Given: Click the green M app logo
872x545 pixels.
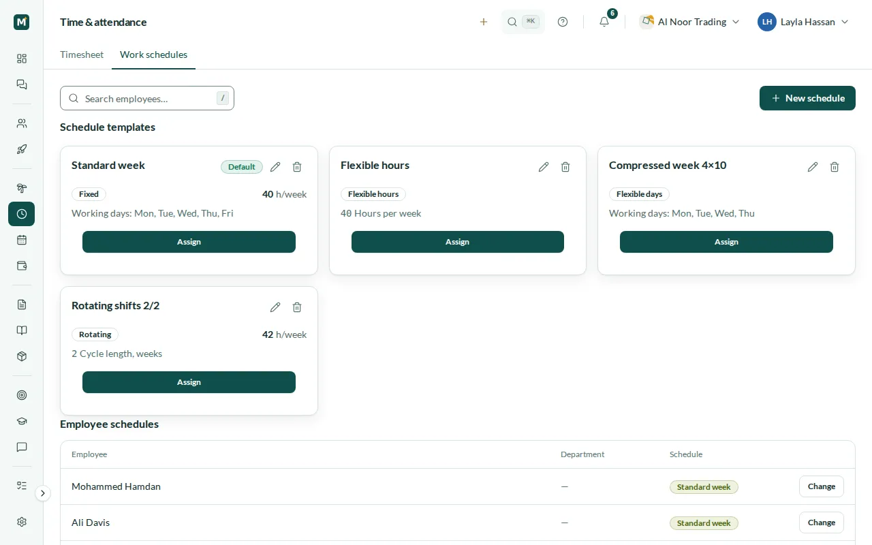Looking at the screenshot, I should pyautogui.click(x=21, y=22).
